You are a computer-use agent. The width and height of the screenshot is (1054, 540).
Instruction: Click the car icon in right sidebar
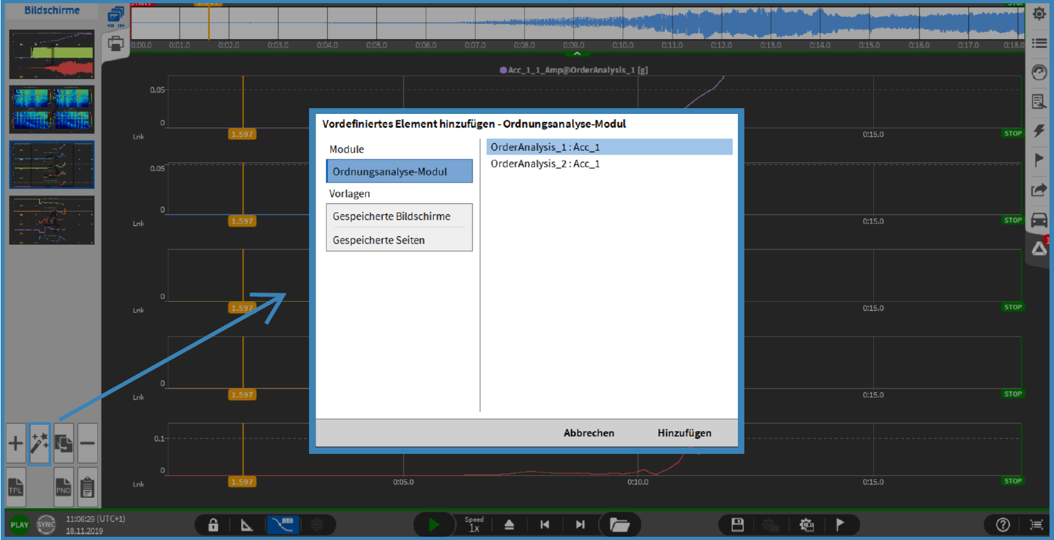click(x=1039, y=219)
